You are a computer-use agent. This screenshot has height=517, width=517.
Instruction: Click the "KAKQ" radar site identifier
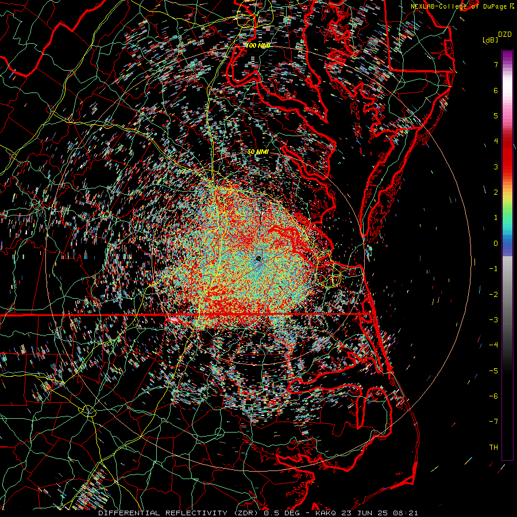pos(326,513)
